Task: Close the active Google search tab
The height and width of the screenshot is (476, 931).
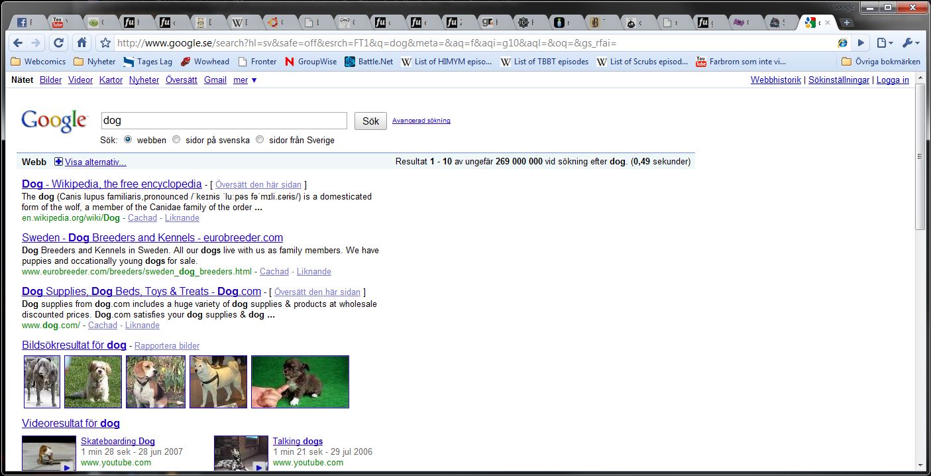Action: pos(827,23)
